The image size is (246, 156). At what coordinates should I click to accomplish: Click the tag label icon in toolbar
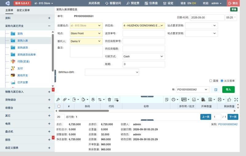pyautogui.click(x=83, y=100)
